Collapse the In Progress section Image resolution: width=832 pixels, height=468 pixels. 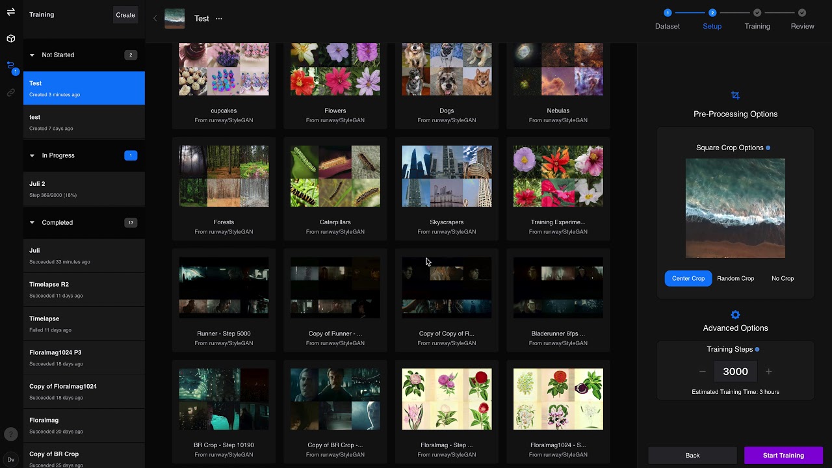pyautogui.click(x=32, y=156)
